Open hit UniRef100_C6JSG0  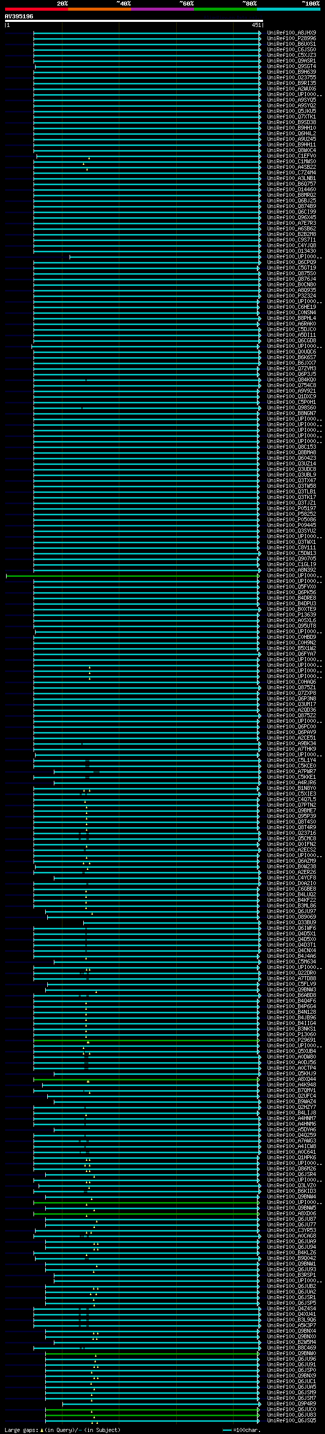tap(291, 49)
